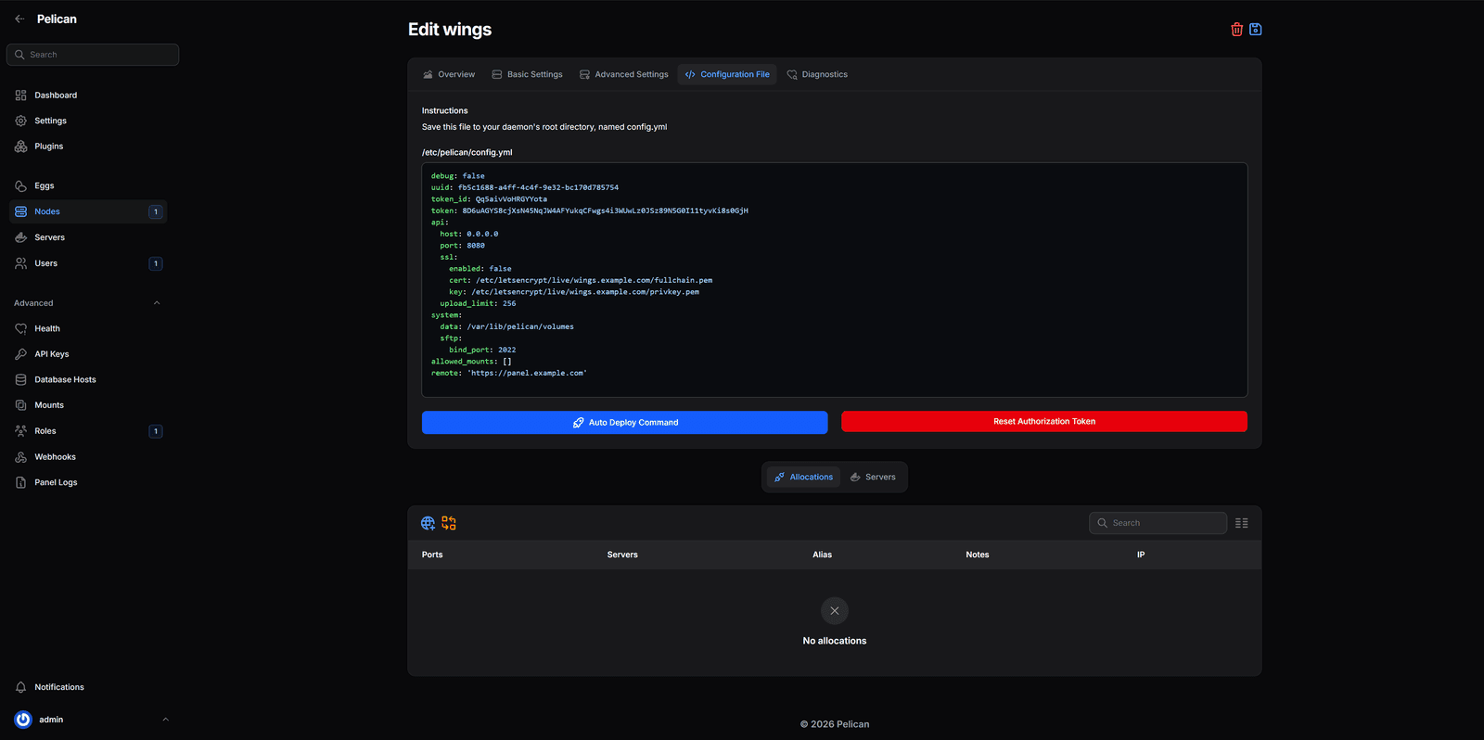
Task: Open Panel Logs via its icon
Action: [x=20, y=482]
